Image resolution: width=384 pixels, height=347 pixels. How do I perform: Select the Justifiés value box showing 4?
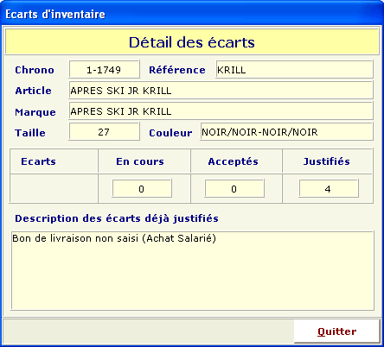pyautogui.click(x=329, y=189)
